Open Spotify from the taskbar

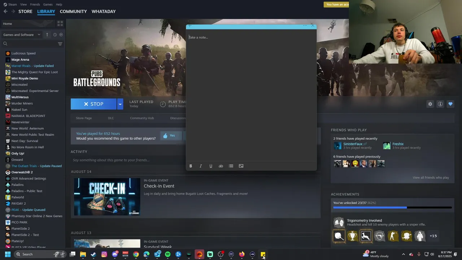point(167,254)
